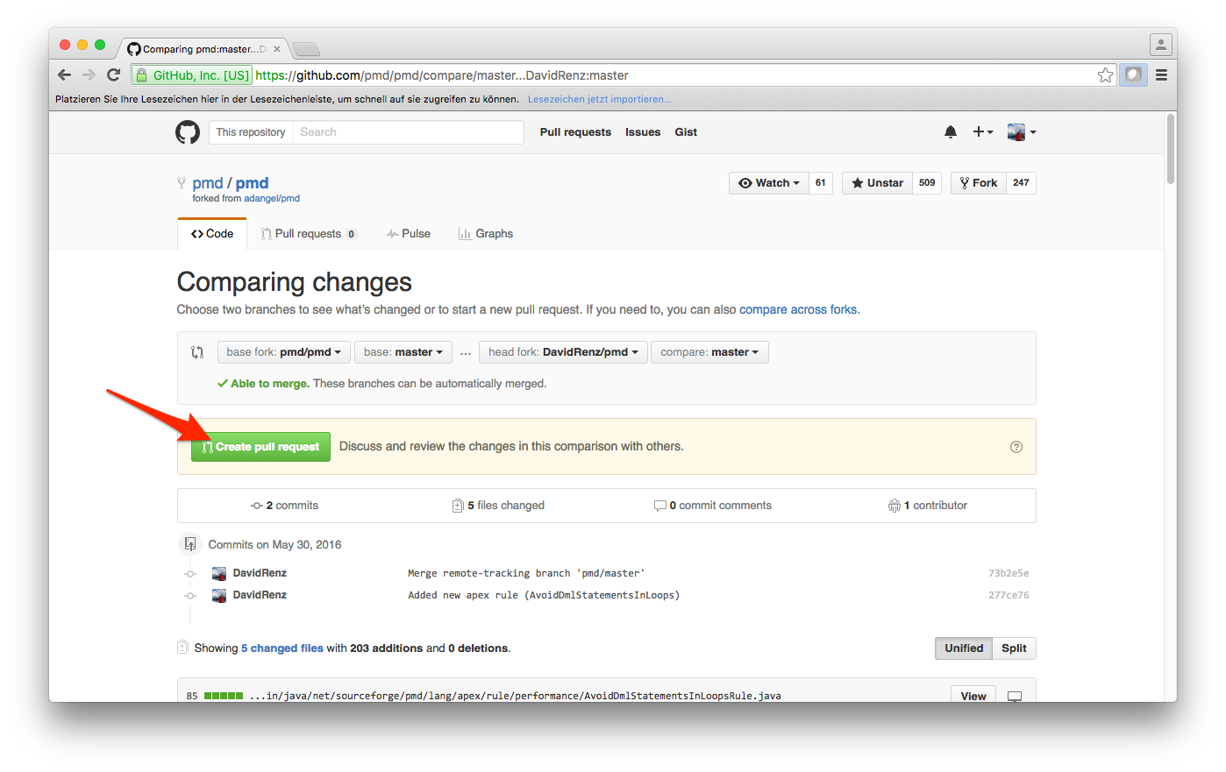Open base: master dropdown

point(403,352)
